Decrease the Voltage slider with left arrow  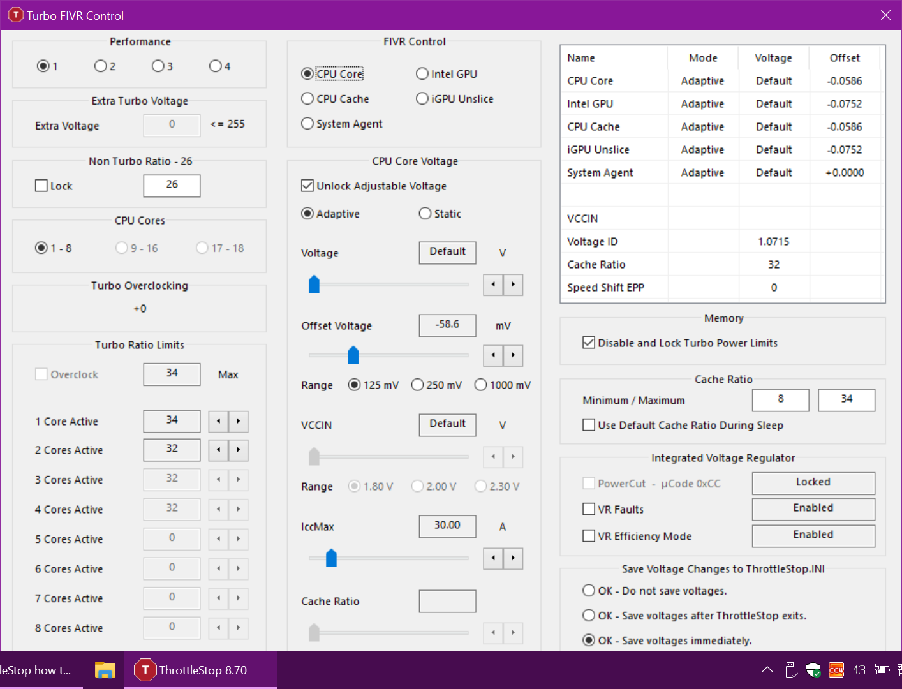pyautogui.click(x=493, y=285)
